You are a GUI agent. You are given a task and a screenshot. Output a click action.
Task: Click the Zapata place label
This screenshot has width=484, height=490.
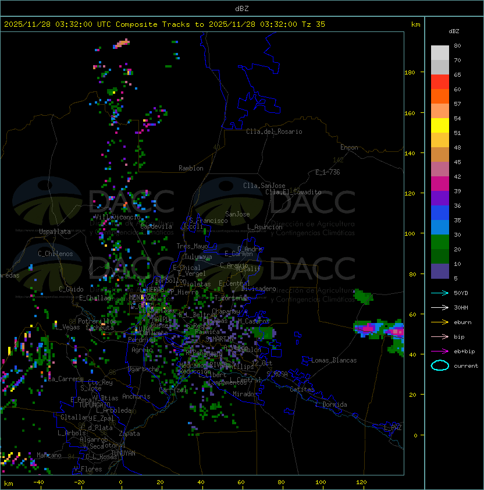[129, 434]
